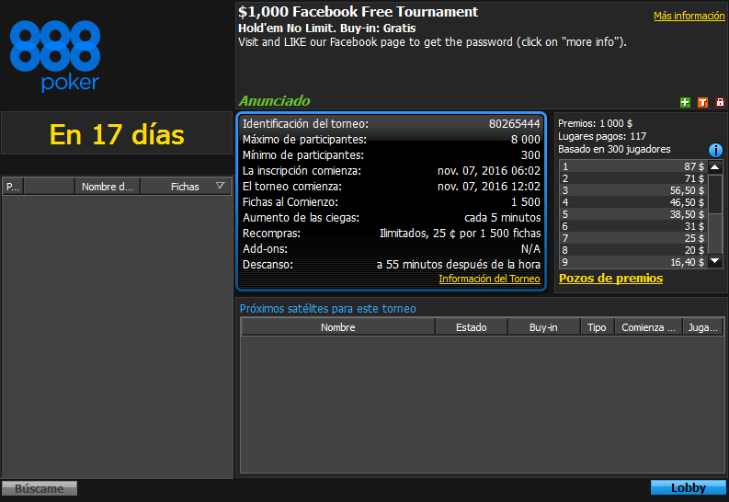Select prize row 25 $
729x502 pixels.
[x=633, y=238]
